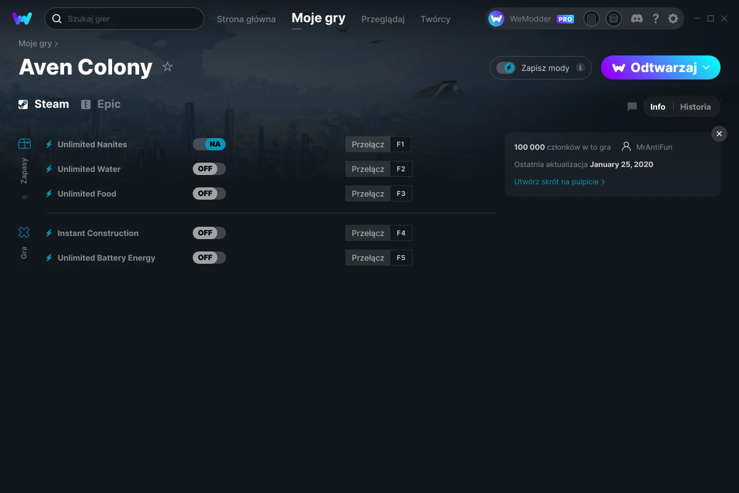Screen dimensions: 739x493
Task: Favorite Aven Colony with the star icon
Action: tap(168, 67)
